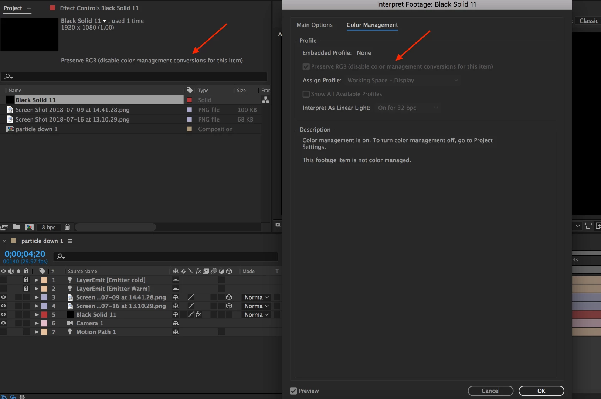Click the red label swatch of Black Solid 11 in Project list

(x=189, y=100)
